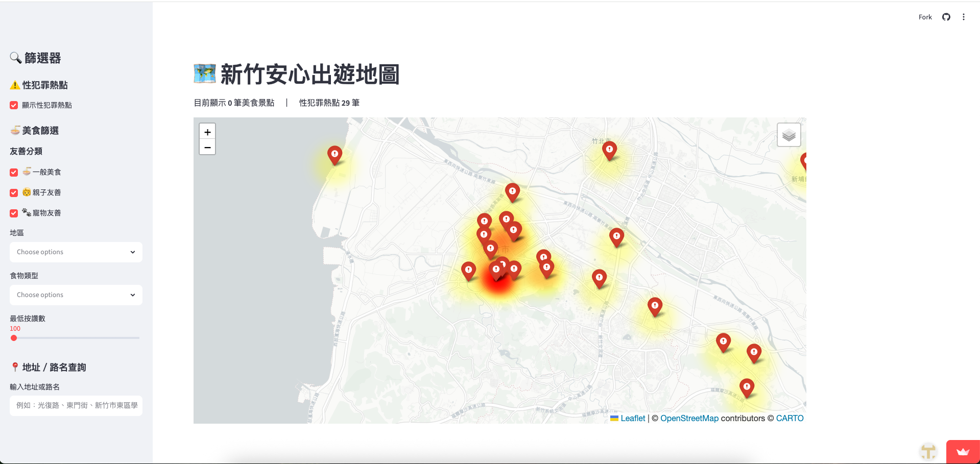Zoom out on the map with minus
Image resolution: width=980 pixels, height=464 pixels.
207,147
